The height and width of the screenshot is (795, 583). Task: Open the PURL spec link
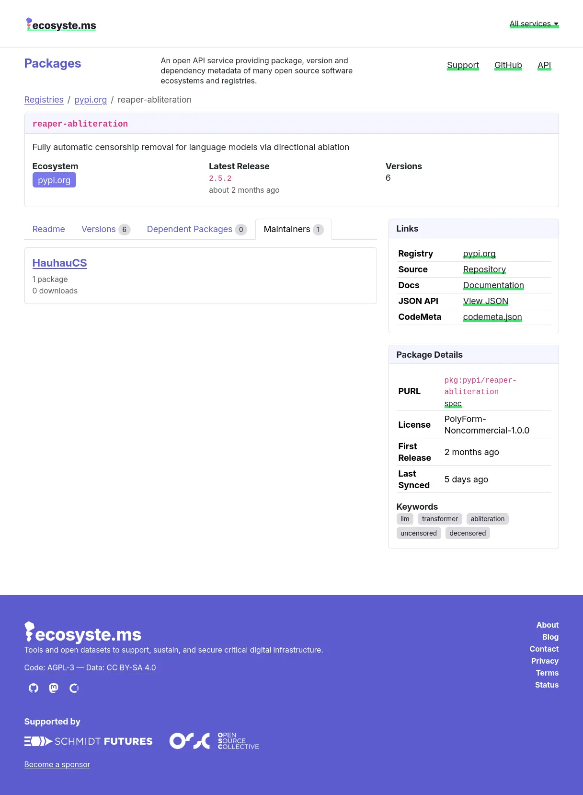click(x=453, y=404)
